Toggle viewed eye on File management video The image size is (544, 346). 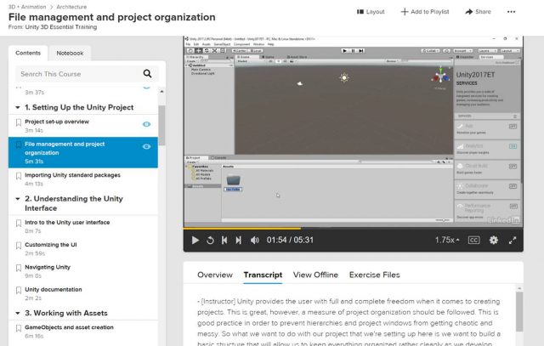click(146, 146)
